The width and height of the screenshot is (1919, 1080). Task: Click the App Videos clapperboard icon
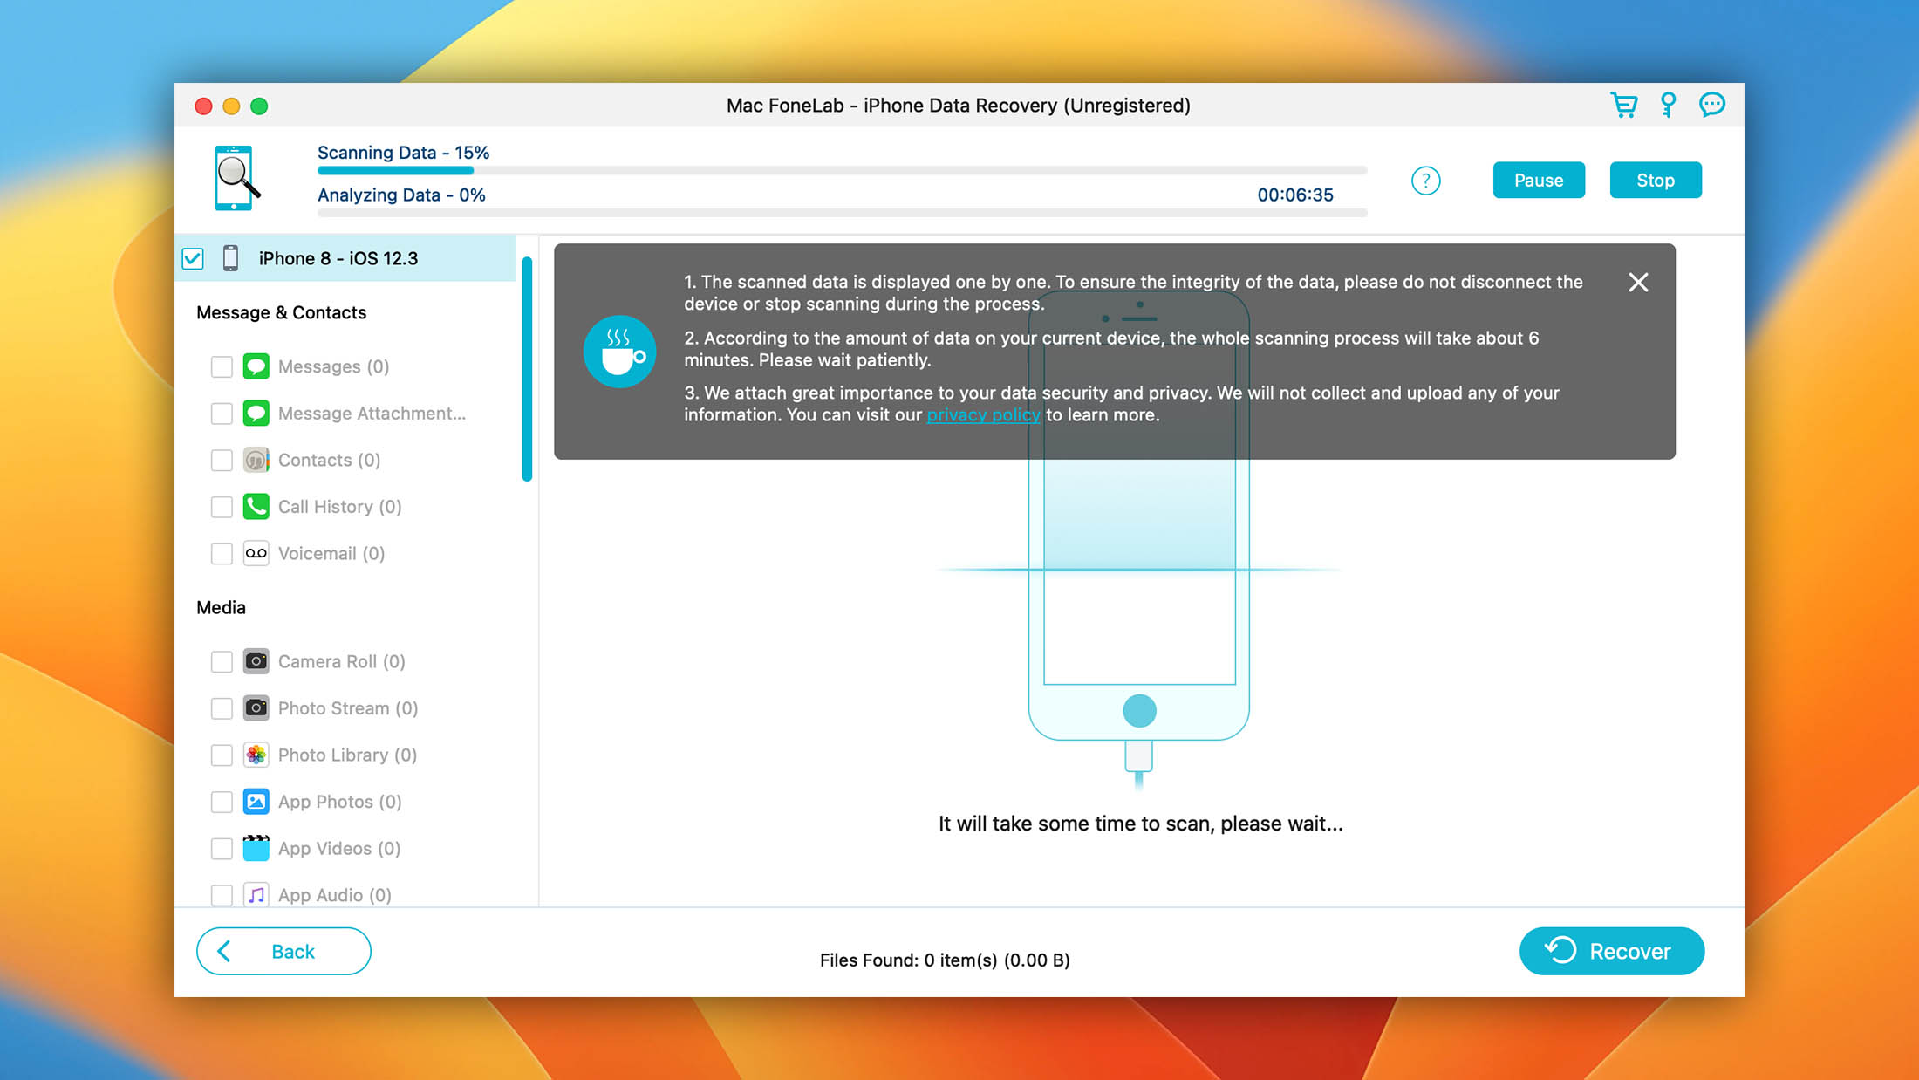pyautogui.click(x=256, y=848)
